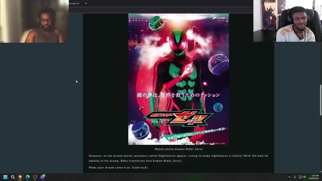Image resolution: width=322 pixels, height=181 pixels.
Task: Open OBS Studio from the taskbar
Action: pos(35,177)
